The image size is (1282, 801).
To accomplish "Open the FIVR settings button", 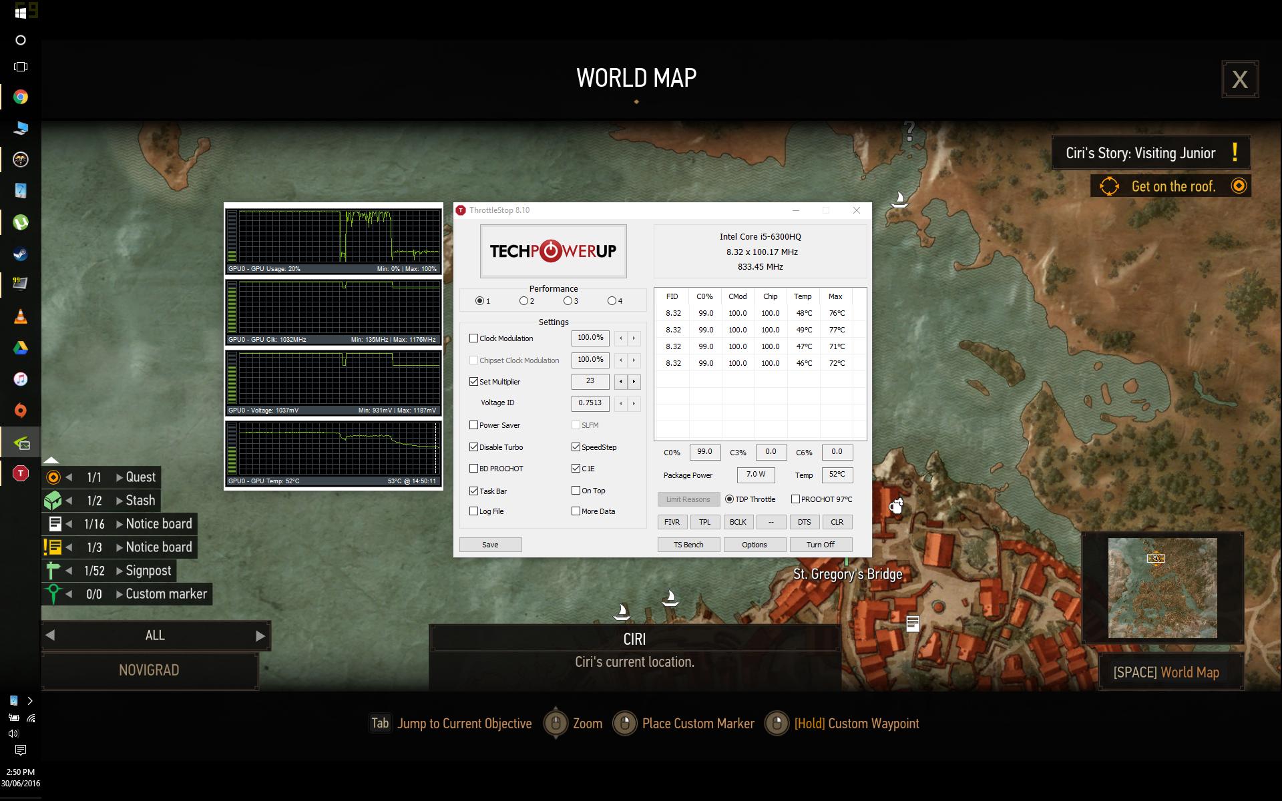I will (x=672, y=522).
